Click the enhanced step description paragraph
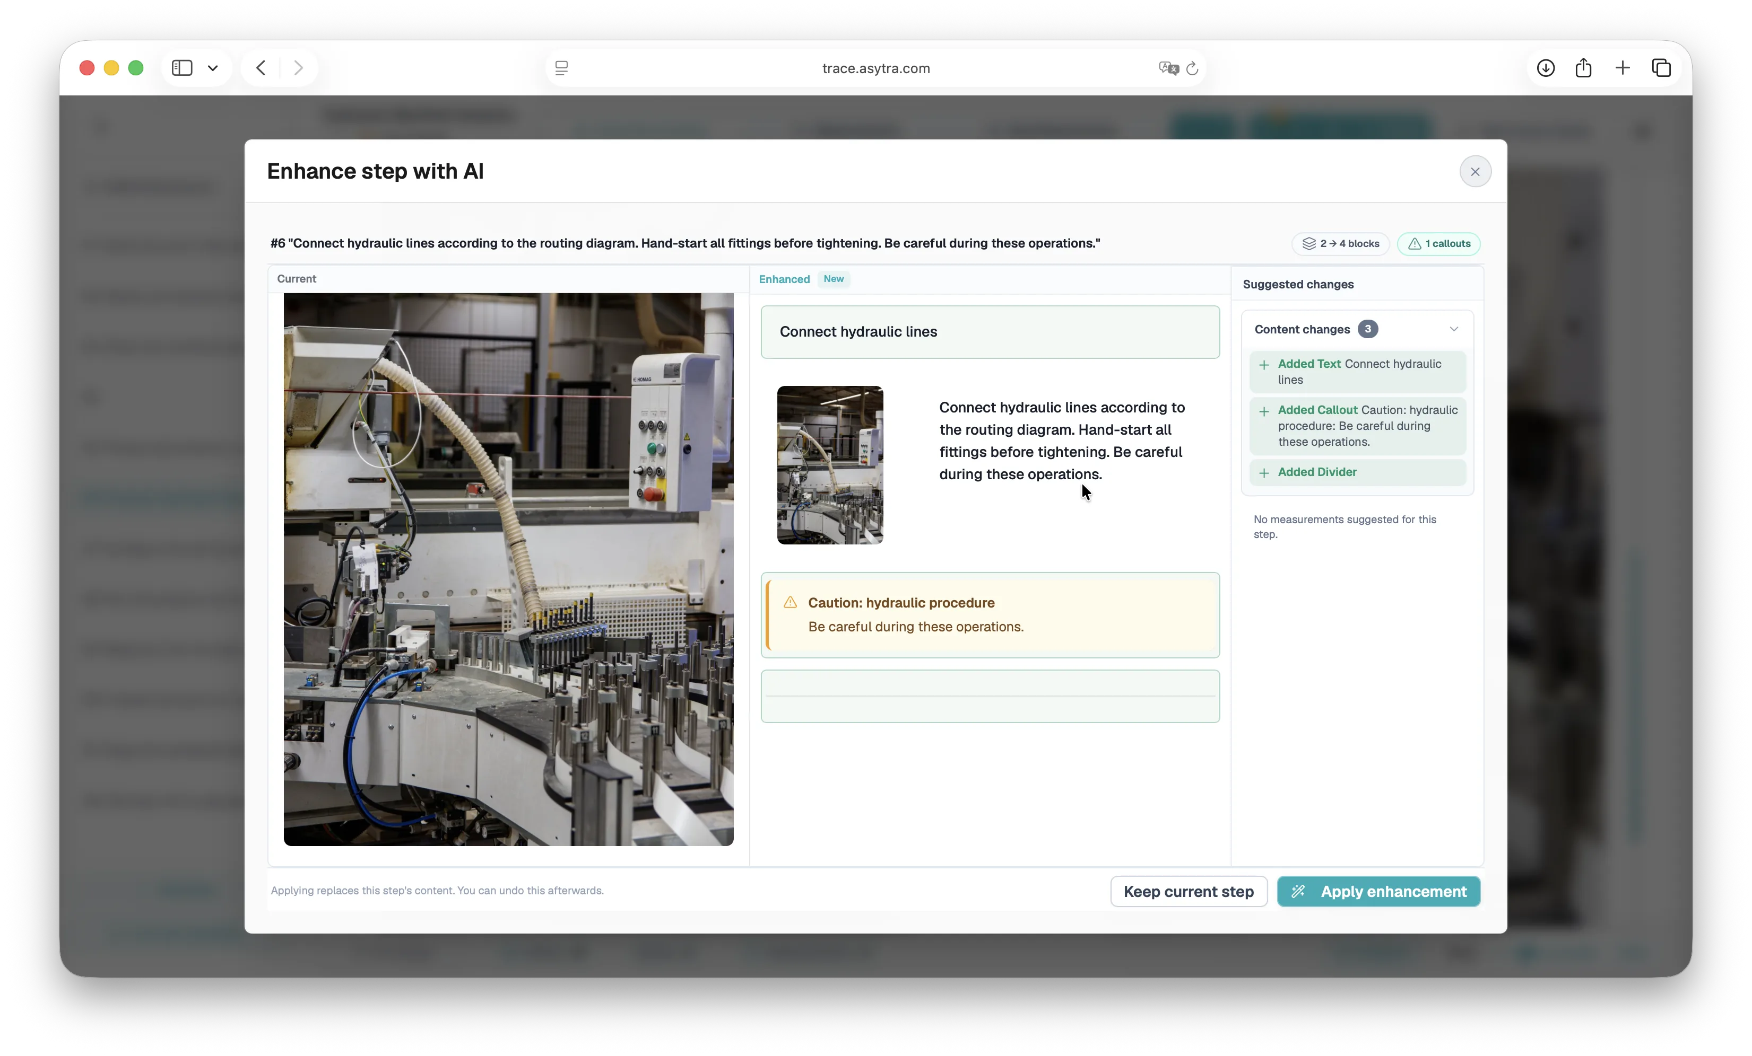The image size is (1752, 1056). (1062, 441)
